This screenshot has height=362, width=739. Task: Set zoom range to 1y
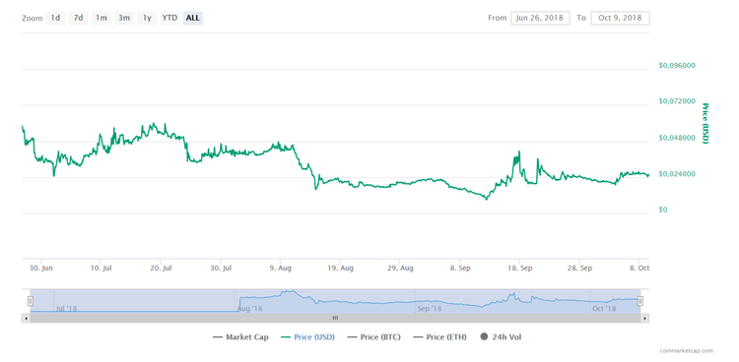coord(147,19)
